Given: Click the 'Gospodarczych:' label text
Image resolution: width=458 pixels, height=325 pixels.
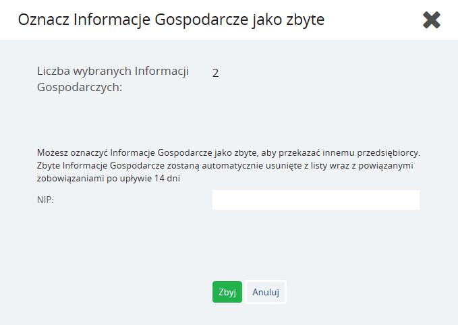Looking at the screenshot, I should pos(80,87).
